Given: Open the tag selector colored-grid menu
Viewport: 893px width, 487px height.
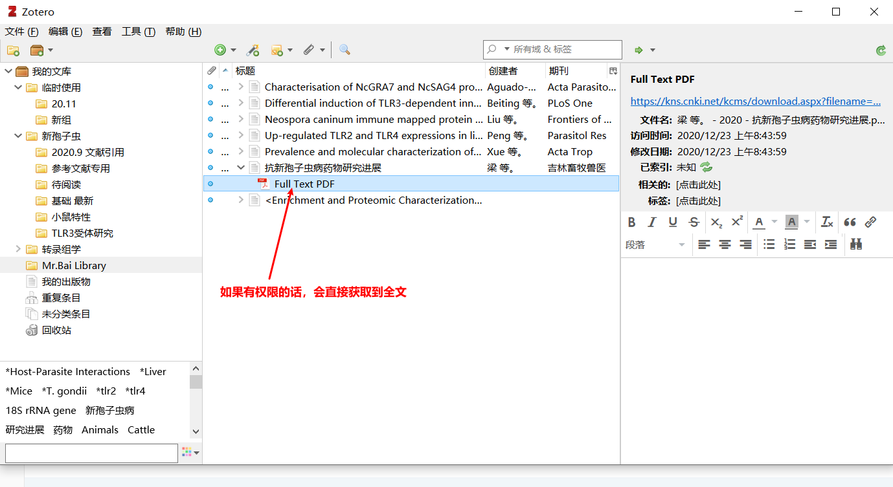Looking at the screenshot, I should 190,453.
